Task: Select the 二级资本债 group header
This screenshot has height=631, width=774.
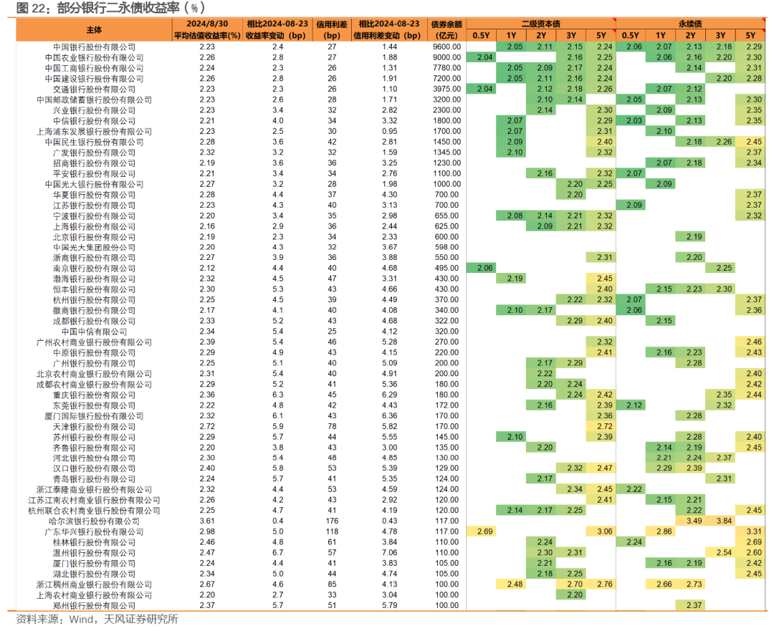Action: pyautogui.click(x=540, y=24)
